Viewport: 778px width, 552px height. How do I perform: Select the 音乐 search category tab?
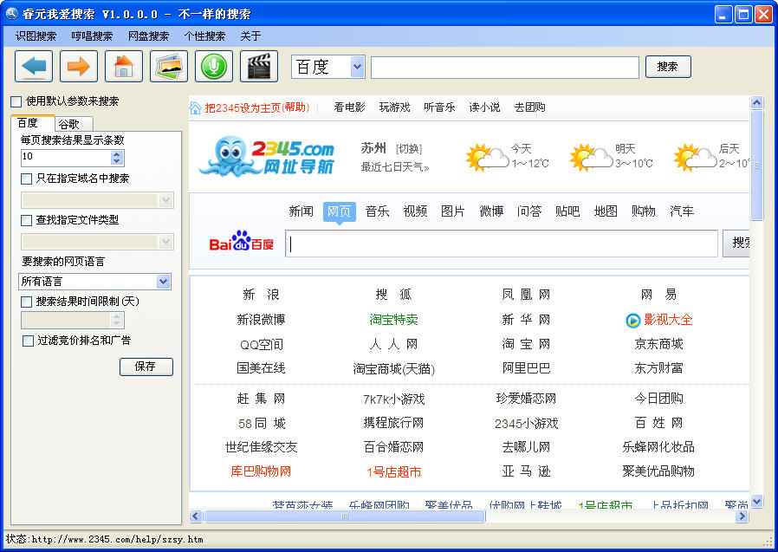(377, 211)
